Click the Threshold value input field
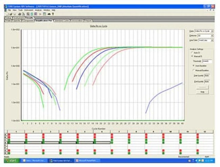The height and width of the screenshot is (167, 220). pyautogui.click(x=207, y=61)
